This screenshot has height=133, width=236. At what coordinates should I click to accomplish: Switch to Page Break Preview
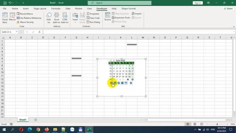click(202, 124)
